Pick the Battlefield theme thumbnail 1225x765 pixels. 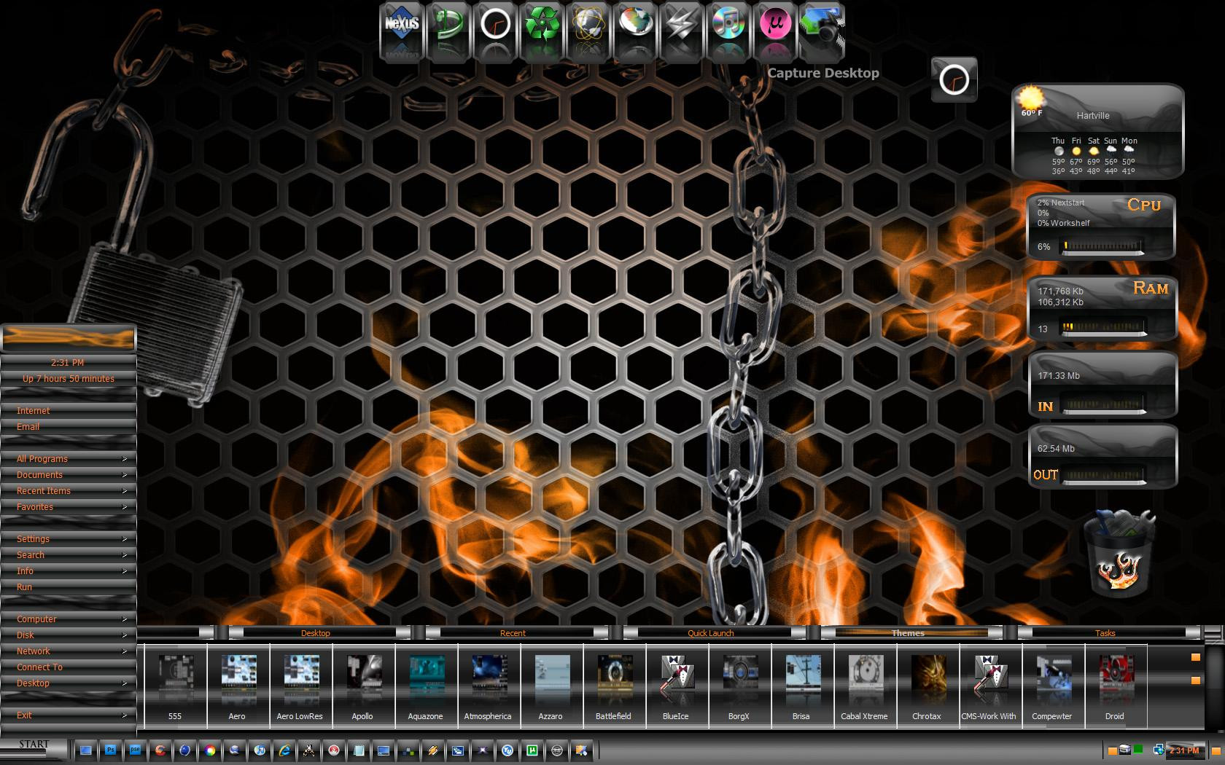613,686
